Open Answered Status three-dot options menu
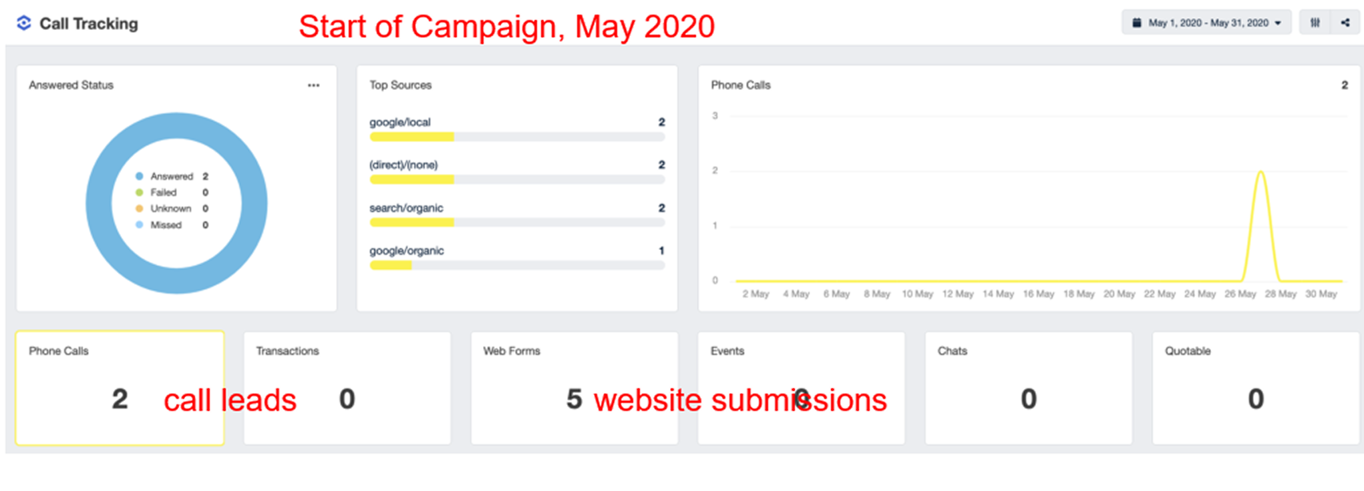Viewport: 1364px width, 491px height. 313,85
